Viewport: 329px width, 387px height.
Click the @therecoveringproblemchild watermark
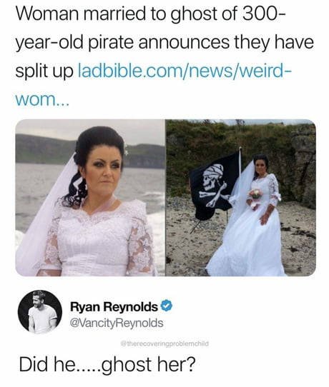tap(164, 343)
